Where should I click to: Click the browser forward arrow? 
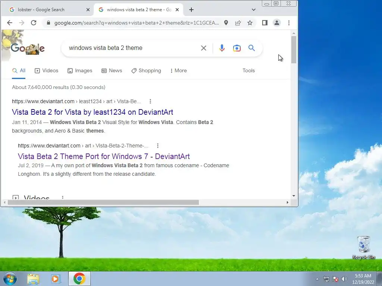22,23
